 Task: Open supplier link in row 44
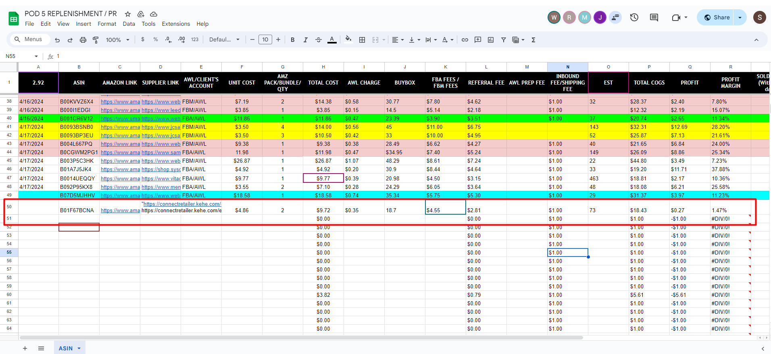[161, 153]
